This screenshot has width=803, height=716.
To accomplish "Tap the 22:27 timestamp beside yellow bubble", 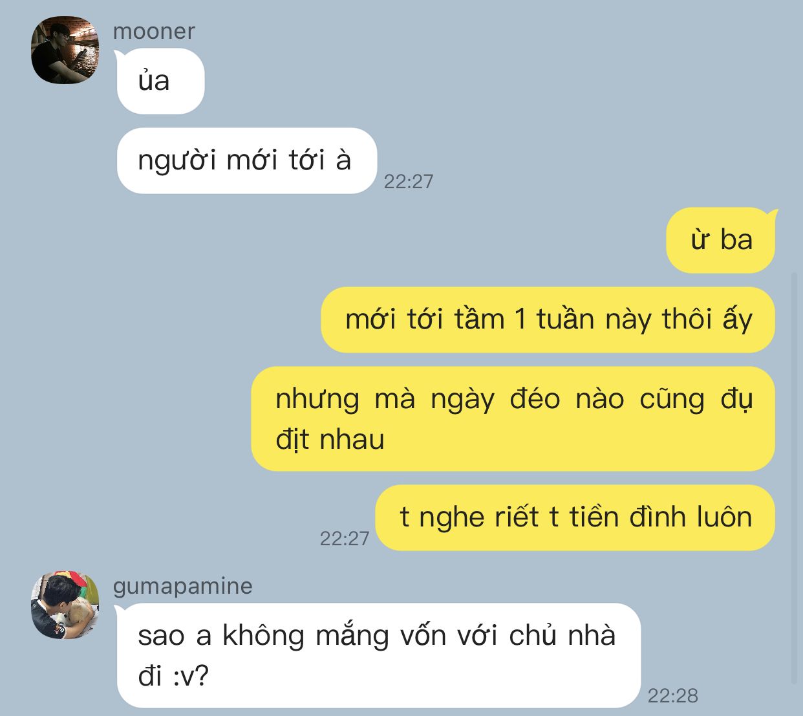I will point(345,539).
